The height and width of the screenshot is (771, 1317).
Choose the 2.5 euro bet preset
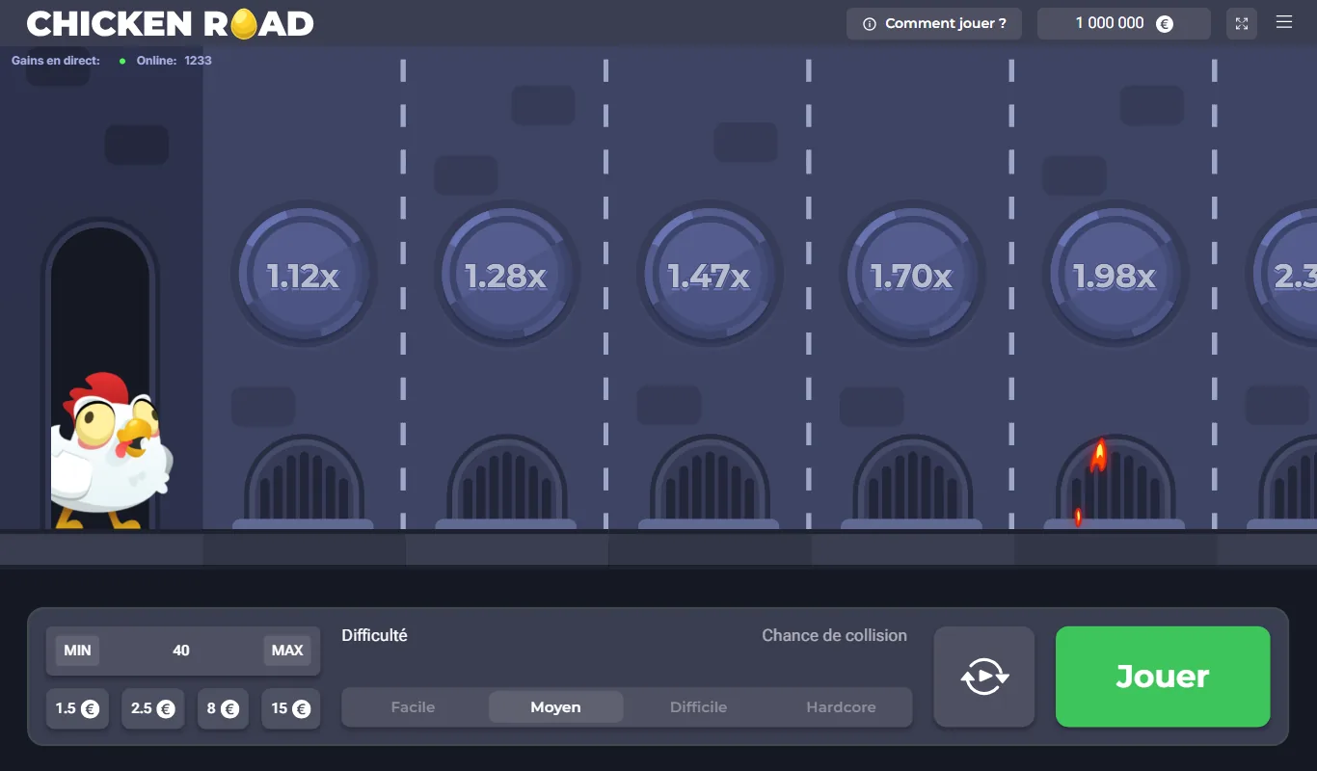tap(153, 708)
